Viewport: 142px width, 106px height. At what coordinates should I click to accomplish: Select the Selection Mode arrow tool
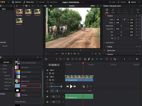(57, 59)
